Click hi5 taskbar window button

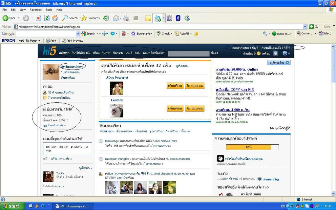(73, 206)
